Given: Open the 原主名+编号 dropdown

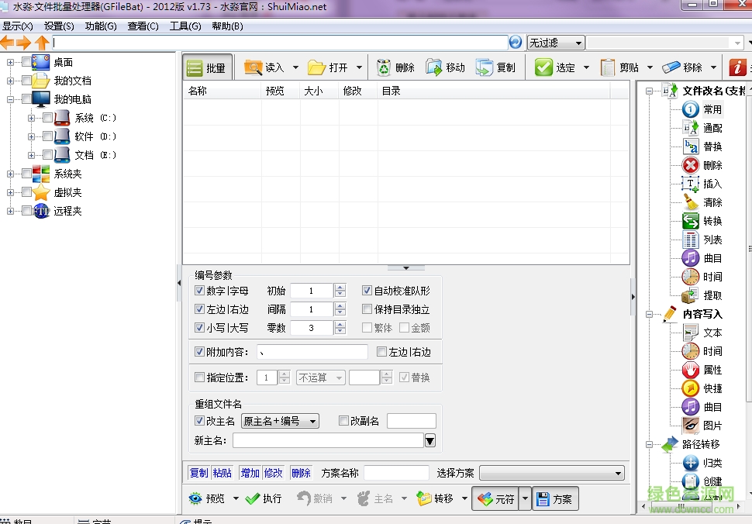Looking at the screenshot, I should click(280, 421).
